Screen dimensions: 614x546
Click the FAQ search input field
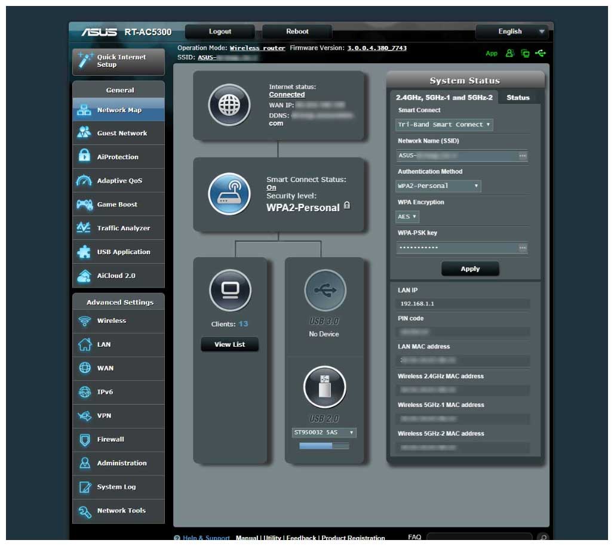[479, 538]
